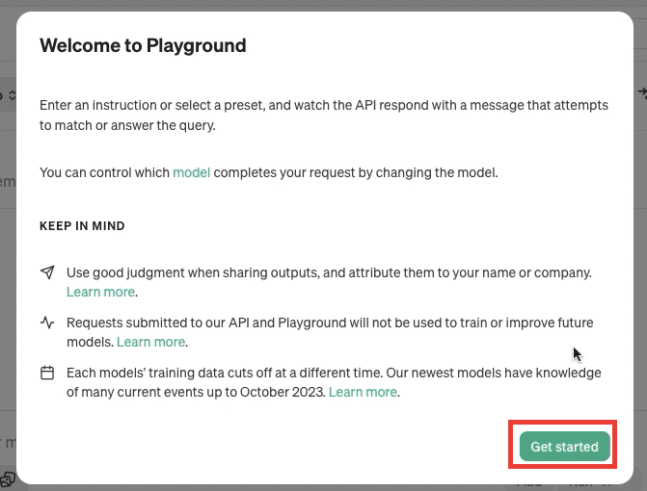Viewport: 647px width, 491px height.
Task: Click the text 'Use good judgment when sharing outputs'
Action: (x=193, y=272)
